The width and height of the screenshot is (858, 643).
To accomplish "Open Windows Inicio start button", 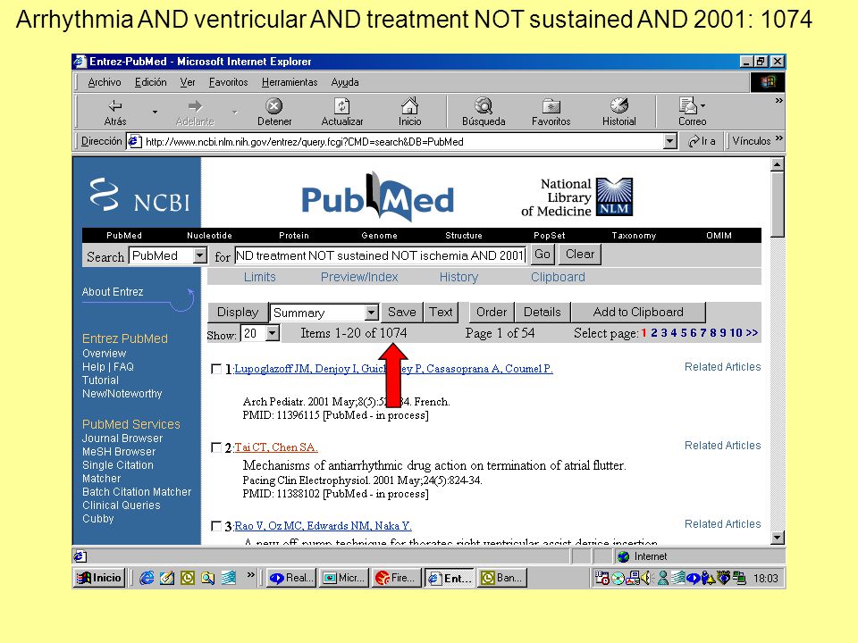I will 99,578.
